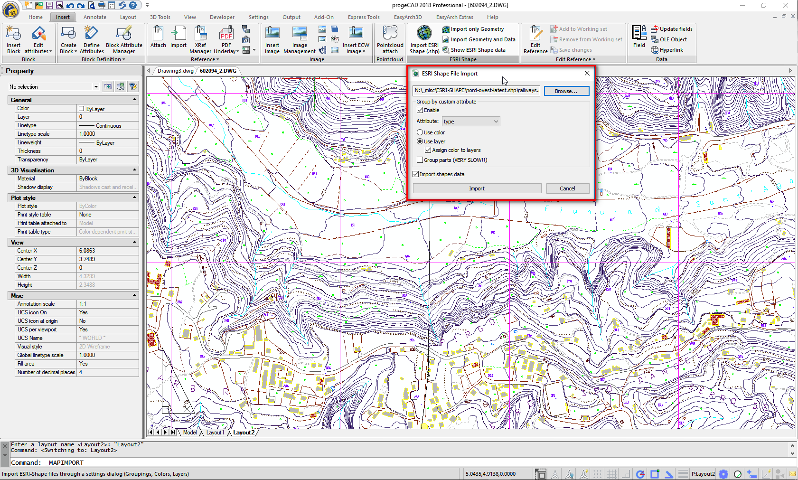The height and width of the screenshot is (480, 798).
Task: Click the shape file path field
Action: click(x=476, y=90)
